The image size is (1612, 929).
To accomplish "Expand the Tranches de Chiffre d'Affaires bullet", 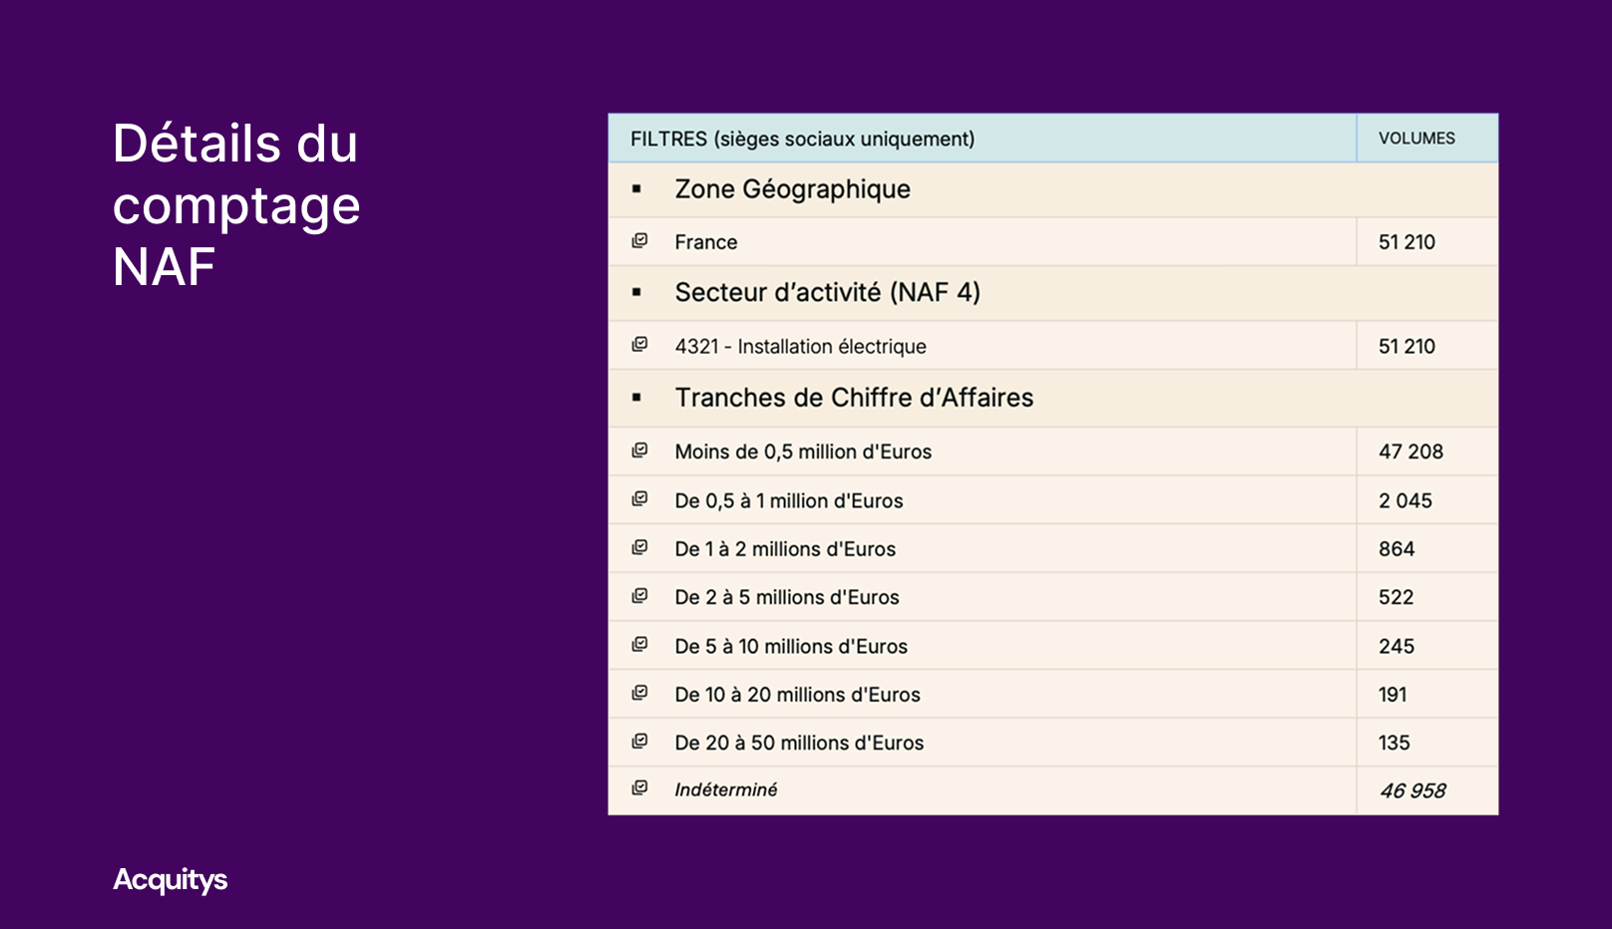I will [636, 398].
